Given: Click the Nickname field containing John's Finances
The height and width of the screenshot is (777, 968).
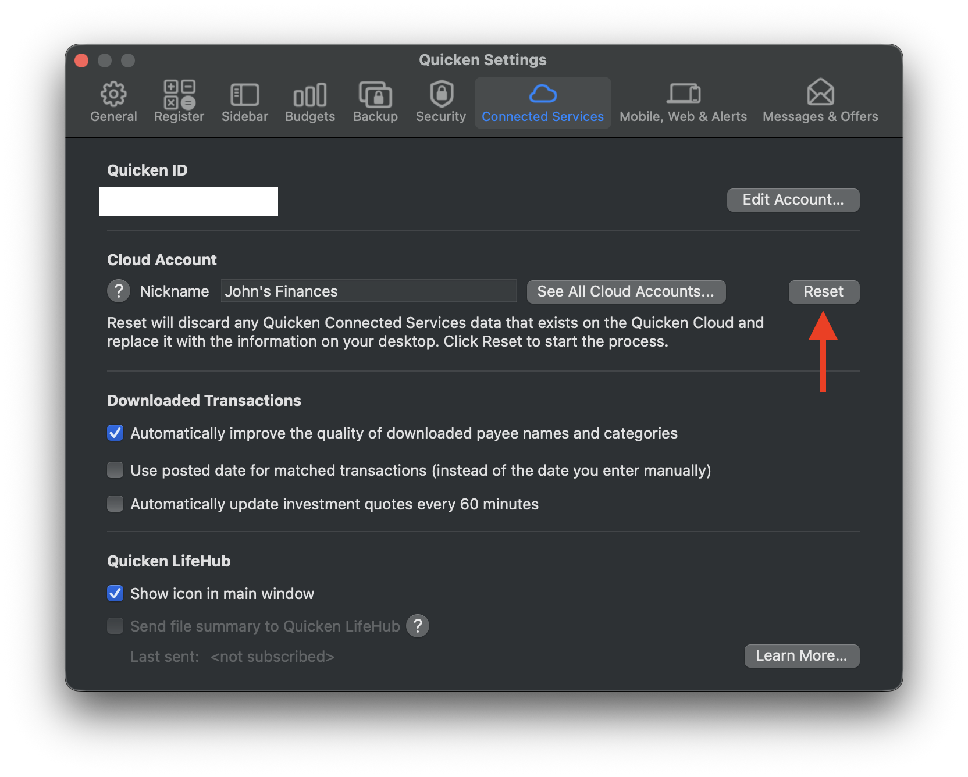Looking at the screenshot, I should pyautogui.click(x=369, y=291).
